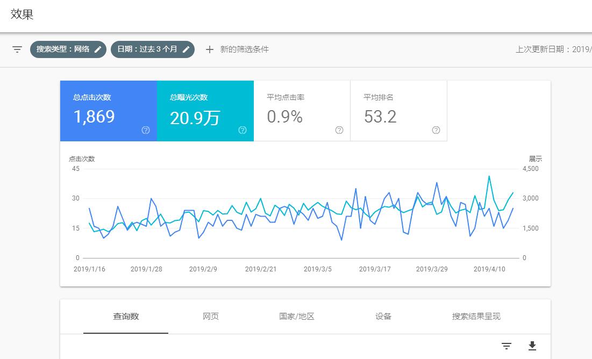Click the 2019/1/16 date label on chart
Screen dimensions: 592x359
click(89, 269)
